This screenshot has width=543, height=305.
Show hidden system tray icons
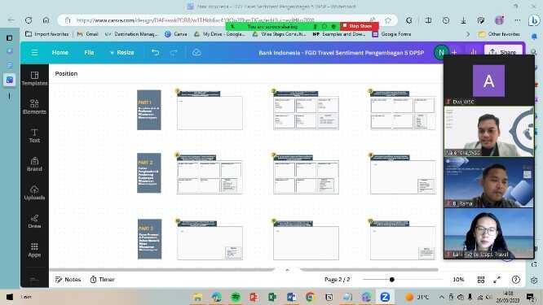pyautogui.click(x=442, y=297)
